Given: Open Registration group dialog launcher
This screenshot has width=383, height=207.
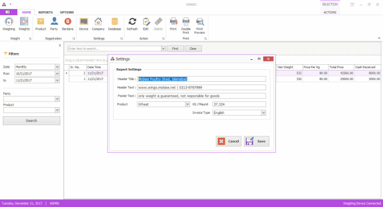Looking at the screenshot, I should 74,38.
